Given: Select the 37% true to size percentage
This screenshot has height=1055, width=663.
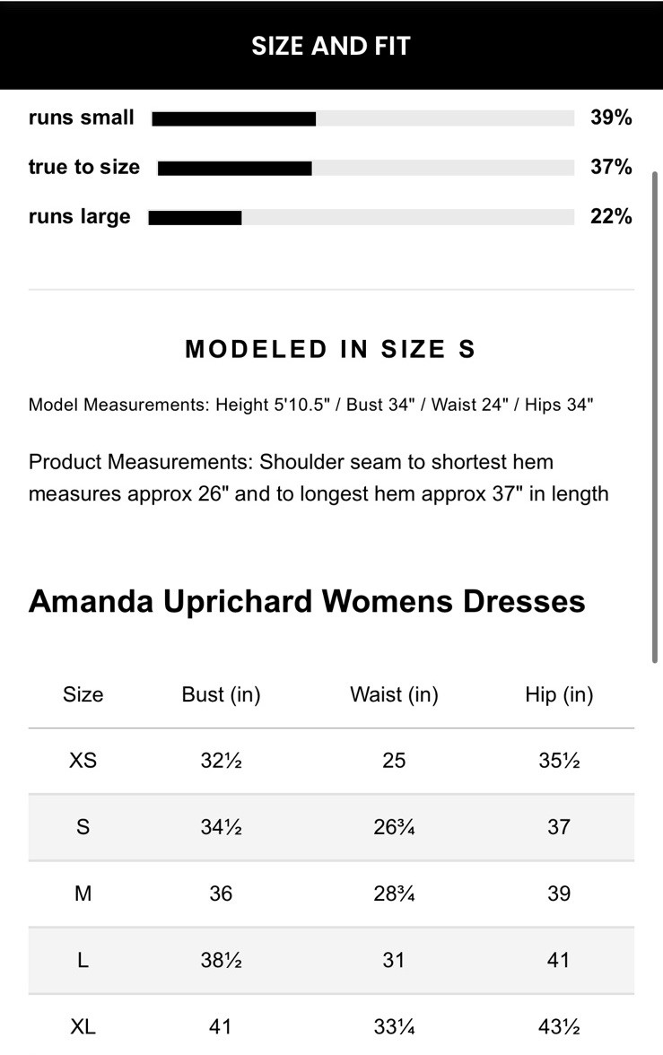Looking at the screenshot, I should [611, 167].
